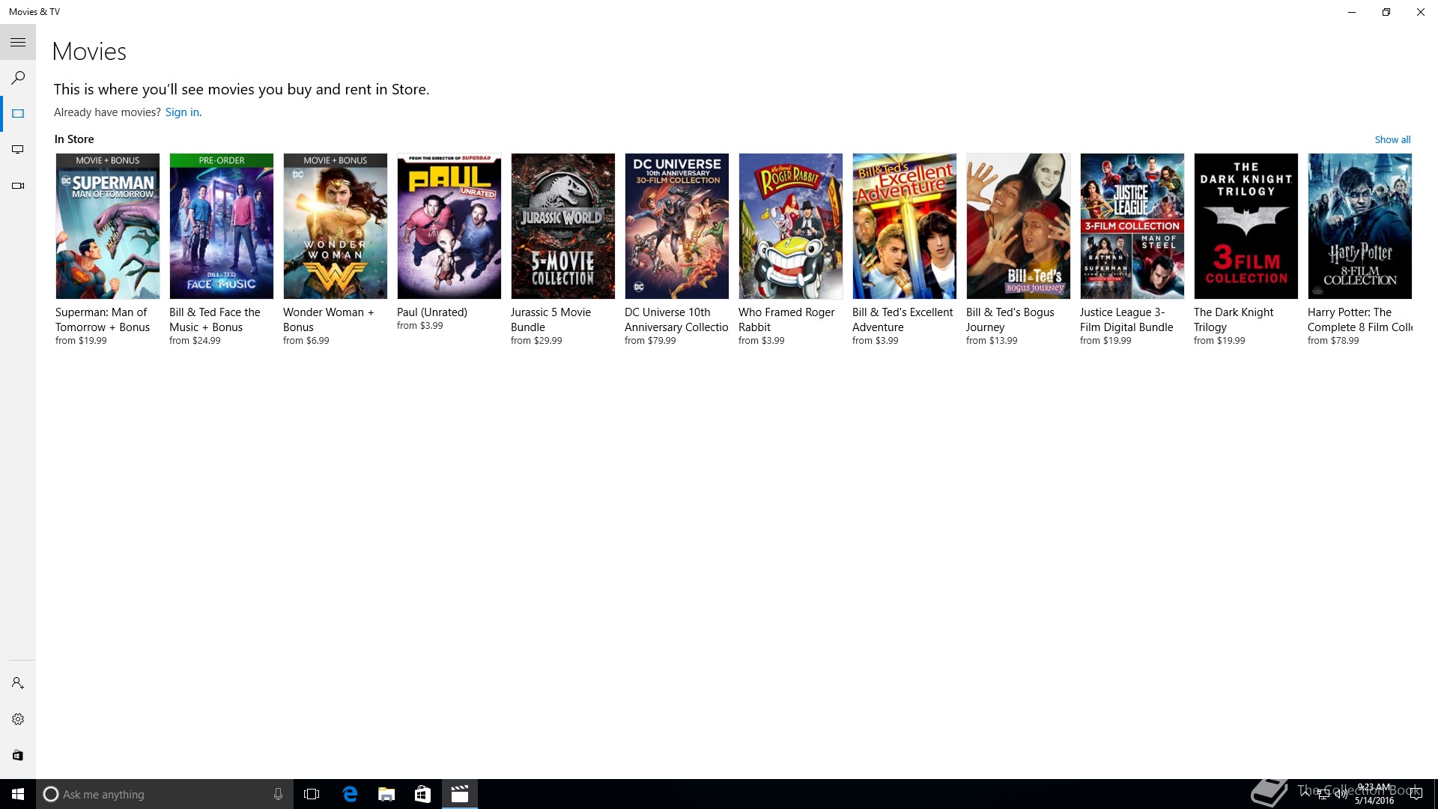Click the Cortana microphone icon
Screen dimensions: 1438x809
pos(278,794)
